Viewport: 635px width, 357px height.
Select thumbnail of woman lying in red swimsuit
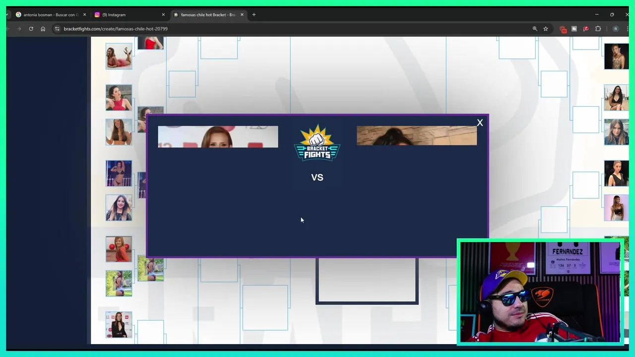pos(119,56)
